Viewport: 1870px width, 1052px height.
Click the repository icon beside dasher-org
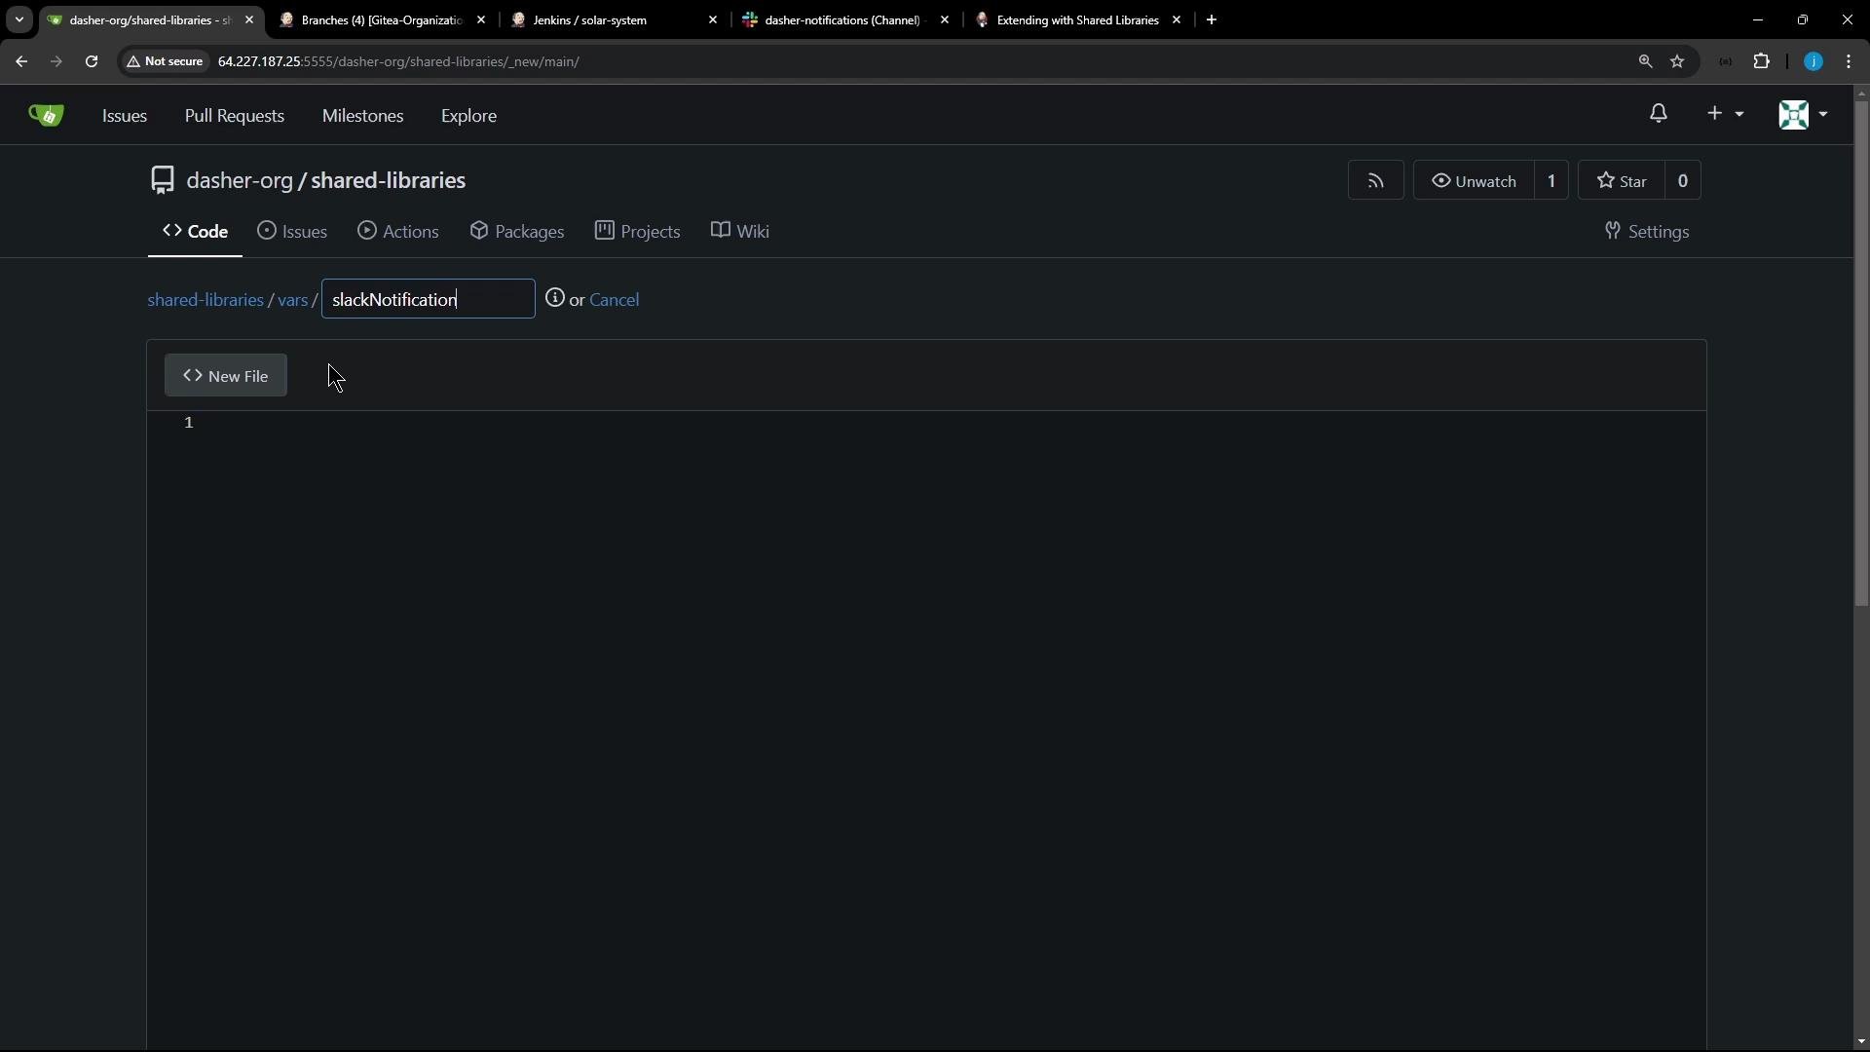pyautogui.click(x=163, y=180)
